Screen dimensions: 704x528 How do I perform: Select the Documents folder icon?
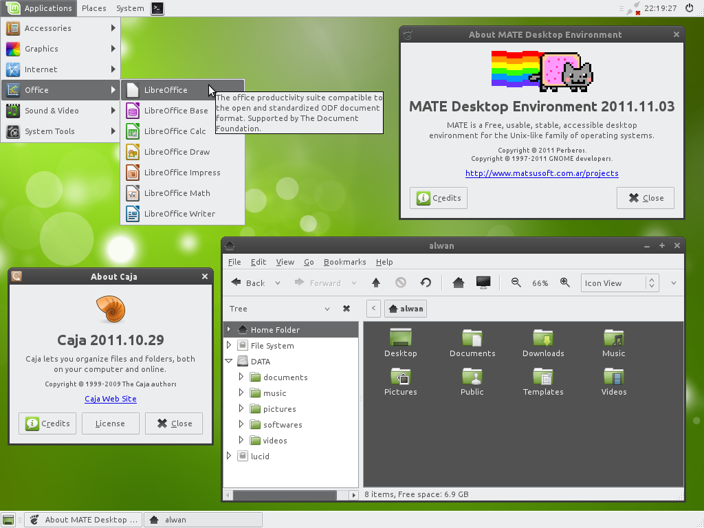(472, 343)
